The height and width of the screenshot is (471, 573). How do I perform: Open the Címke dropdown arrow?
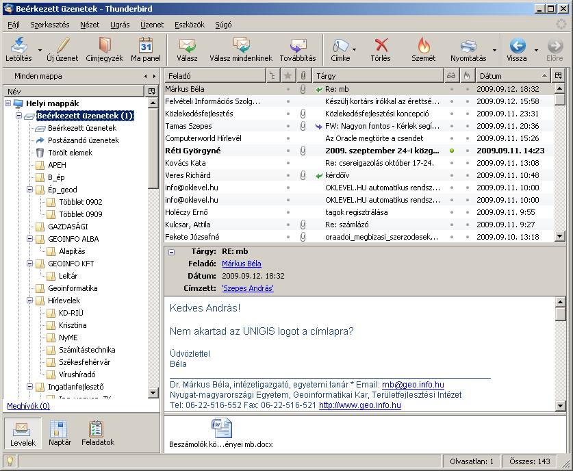click(x=354, y=49)
